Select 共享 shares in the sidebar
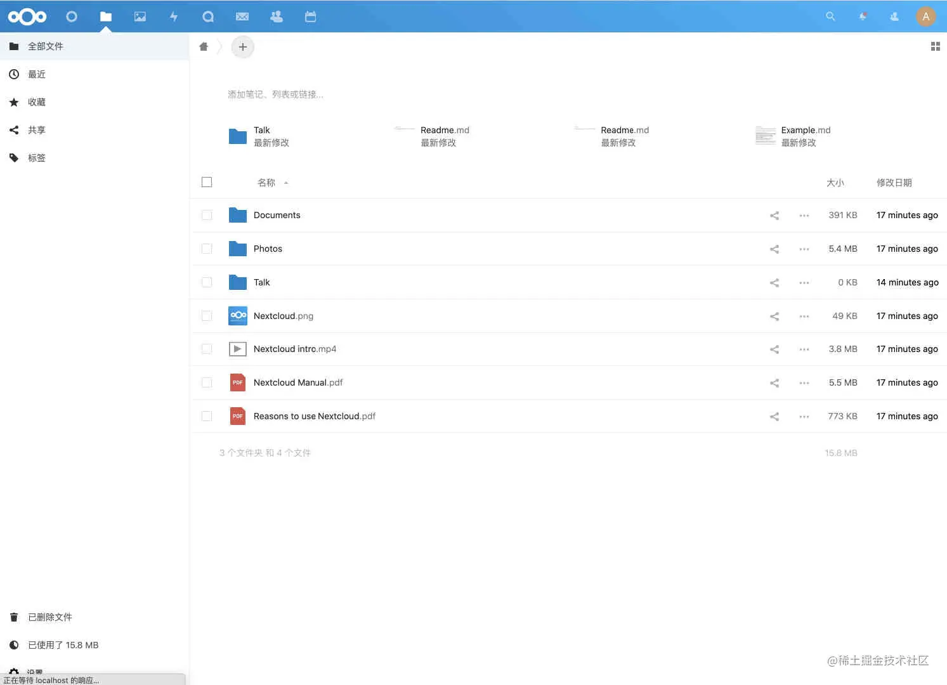The image size is (947, 685). (x=95, y=130)
